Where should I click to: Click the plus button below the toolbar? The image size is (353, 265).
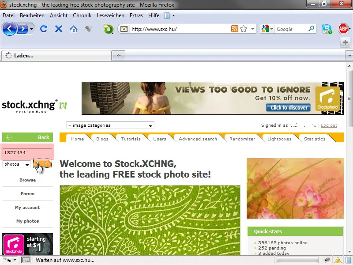(x=345, y=42)
